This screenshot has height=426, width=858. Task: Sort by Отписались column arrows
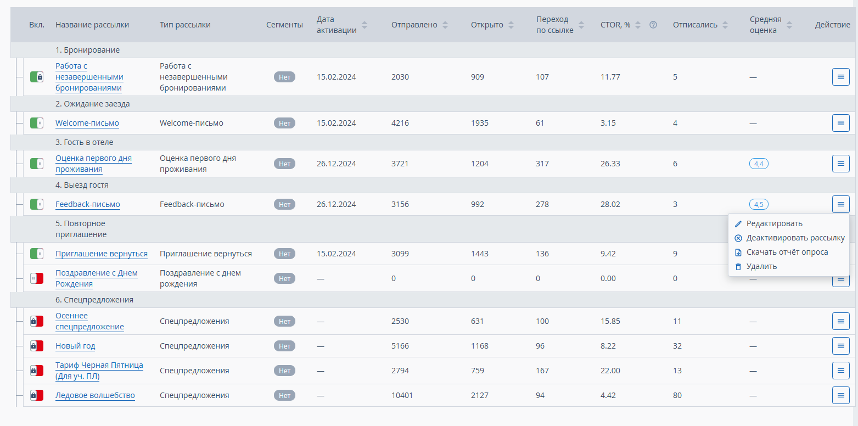tap(725, 25)
